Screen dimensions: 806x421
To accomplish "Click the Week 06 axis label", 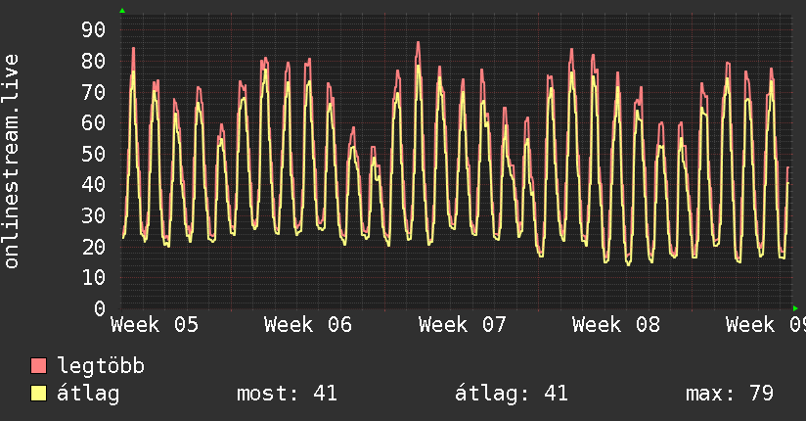I will [308, 325].
